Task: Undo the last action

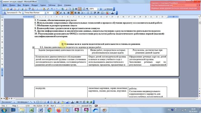Action: click(x=52, y=9)
